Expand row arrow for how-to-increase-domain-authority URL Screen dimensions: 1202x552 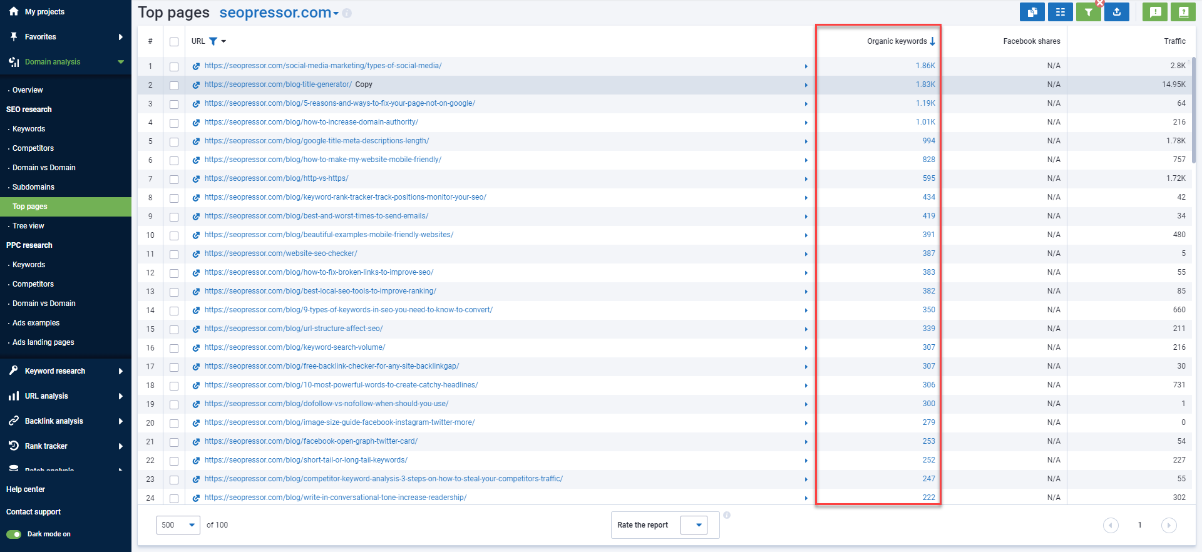[x=806, y=123]
